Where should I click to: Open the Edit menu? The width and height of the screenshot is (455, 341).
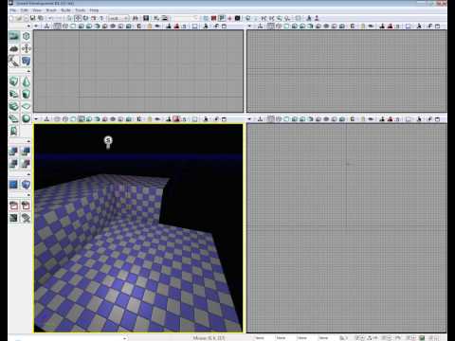[x=25, y=10]
